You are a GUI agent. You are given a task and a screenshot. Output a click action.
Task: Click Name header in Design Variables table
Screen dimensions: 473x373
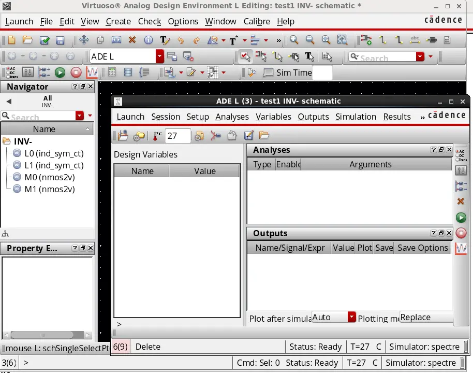[142, 171]
